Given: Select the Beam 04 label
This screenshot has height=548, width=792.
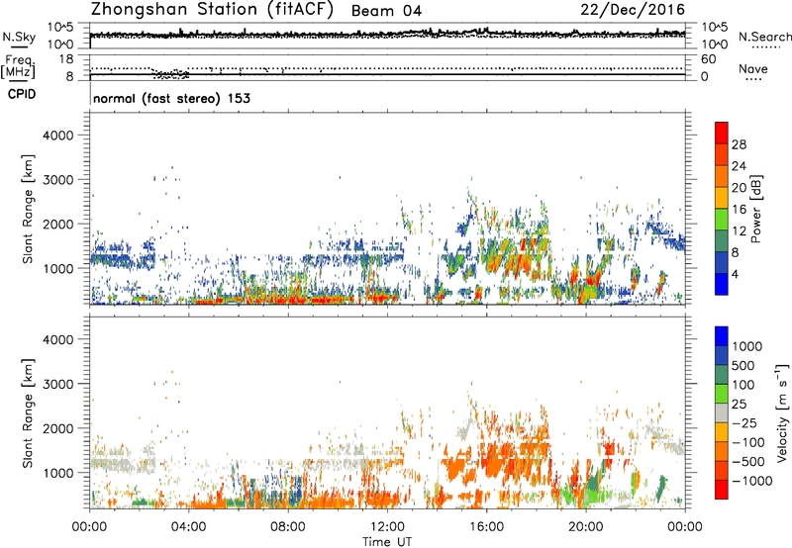Looking at the screenshot, I should (x=386, y=11).
